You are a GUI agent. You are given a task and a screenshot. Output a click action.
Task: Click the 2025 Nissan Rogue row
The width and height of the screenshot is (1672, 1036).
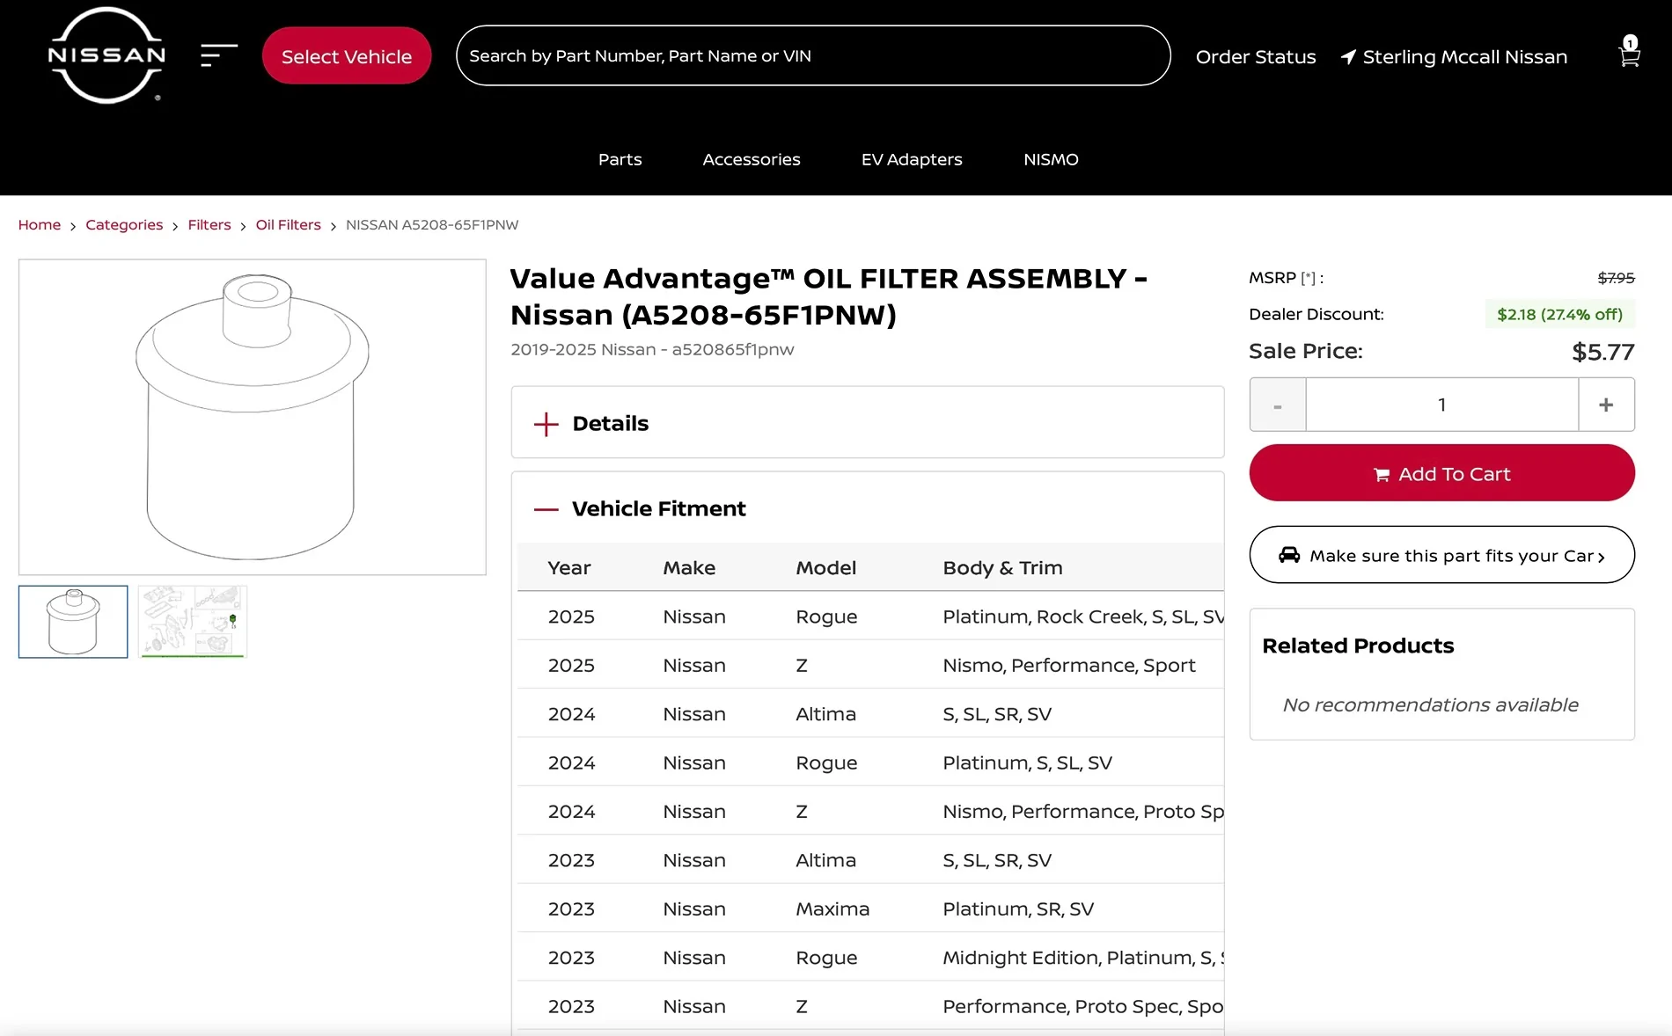coord(870,616)
